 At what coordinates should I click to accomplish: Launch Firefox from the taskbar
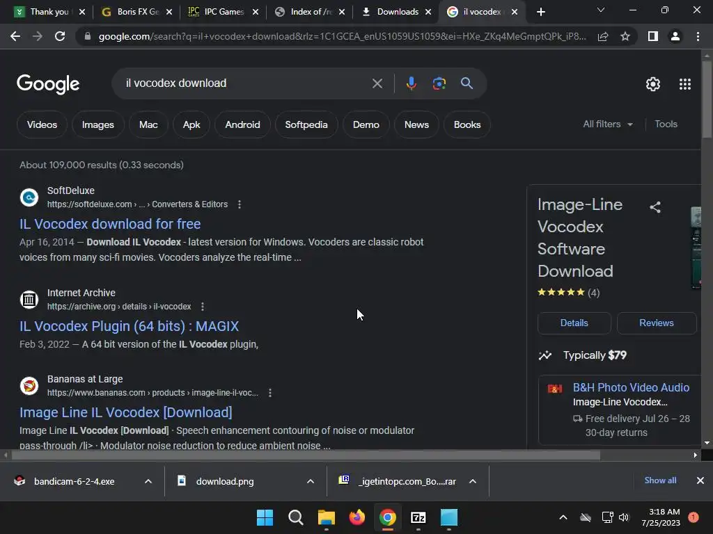(357, 517)
